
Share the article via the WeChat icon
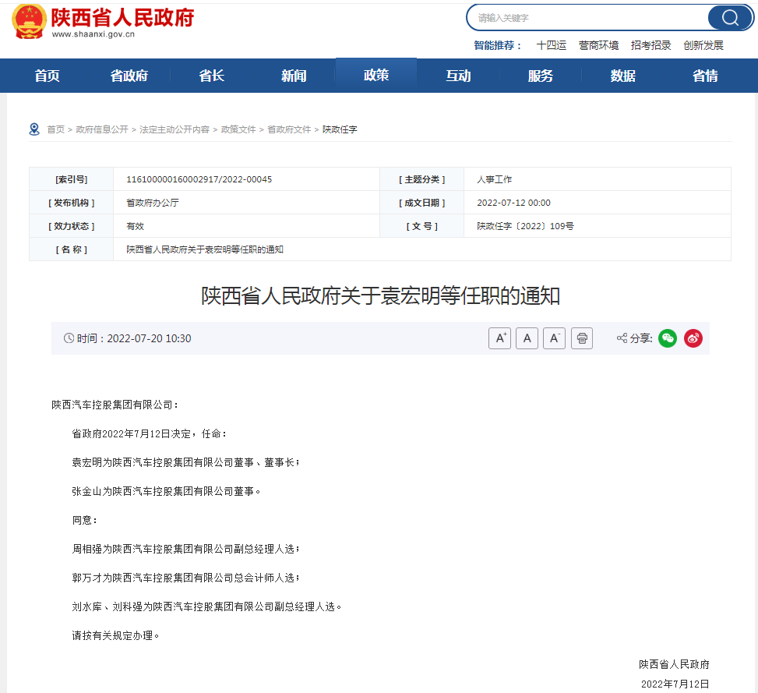click(667, 338)
